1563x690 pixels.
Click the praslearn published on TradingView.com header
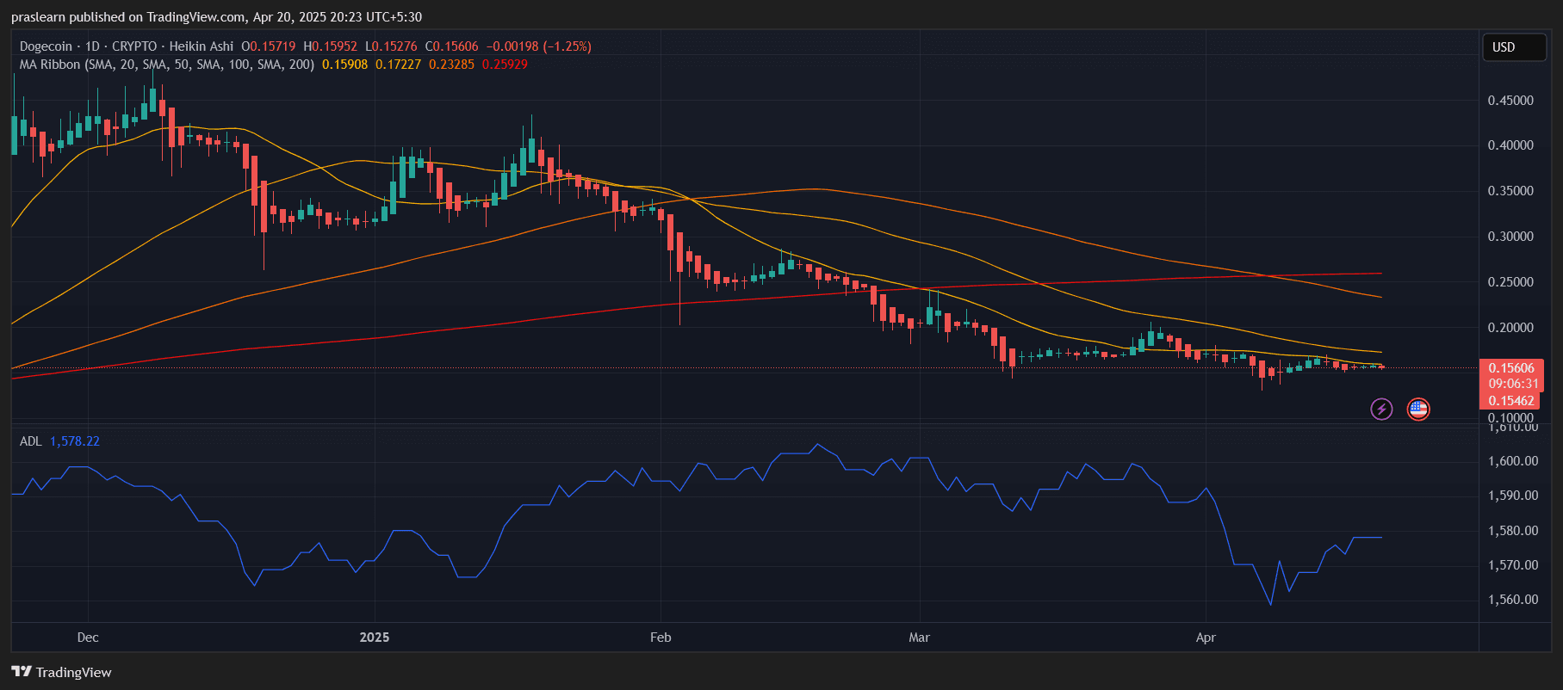(216, 17)
